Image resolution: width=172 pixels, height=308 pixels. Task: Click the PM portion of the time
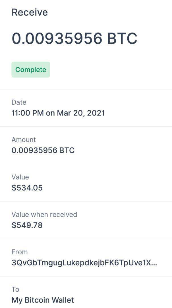pyautogui.click(x=39, y=113)
